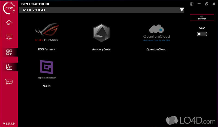Expand the RTX 2060 GPU dropdown arrow
Viewport: 218px width, 127px height.
(x=182, y=10)
